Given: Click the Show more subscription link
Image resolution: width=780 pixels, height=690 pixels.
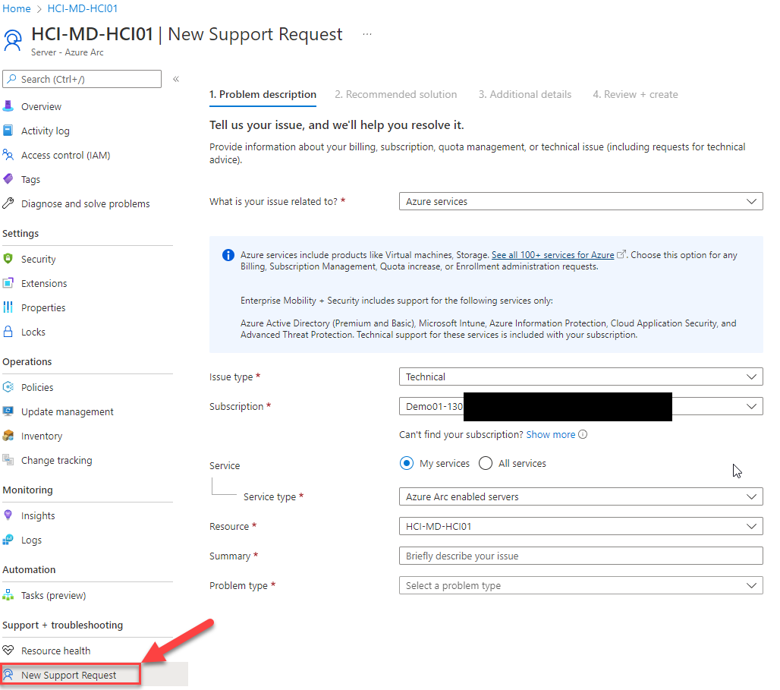Looking at the screenshot, I should (551, 434).
